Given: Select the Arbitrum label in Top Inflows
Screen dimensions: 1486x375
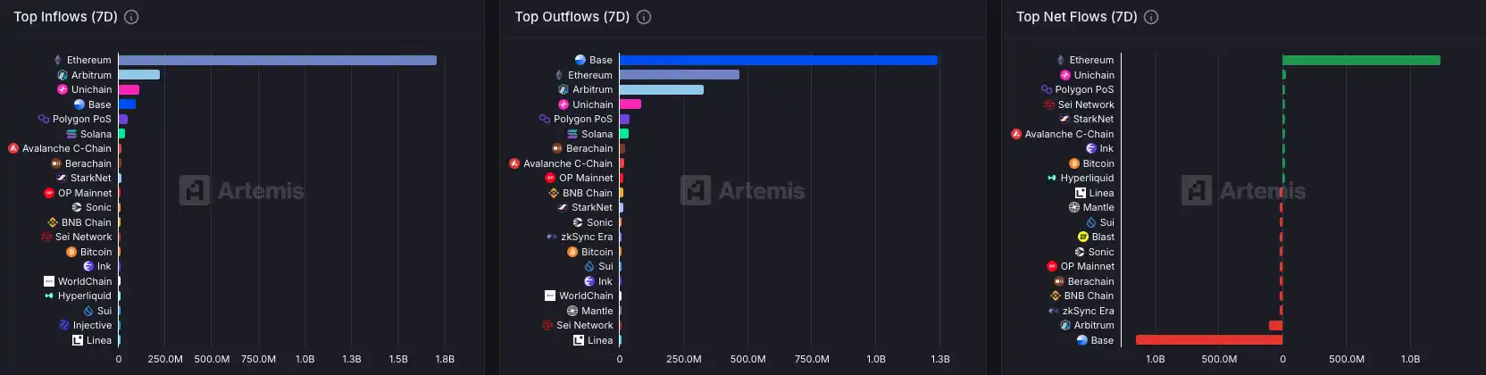Looking at the screenshot, I should point(91,75).
